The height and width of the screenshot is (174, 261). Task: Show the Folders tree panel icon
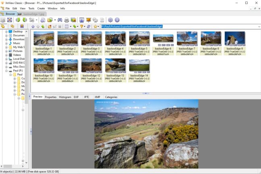[x=3, y=26]
